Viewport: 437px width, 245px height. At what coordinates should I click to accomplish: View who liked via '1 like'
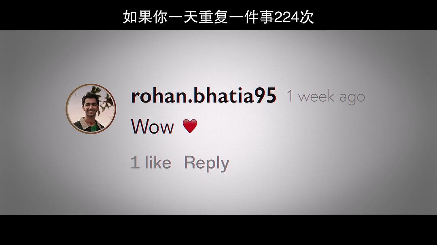click(151, 162)
